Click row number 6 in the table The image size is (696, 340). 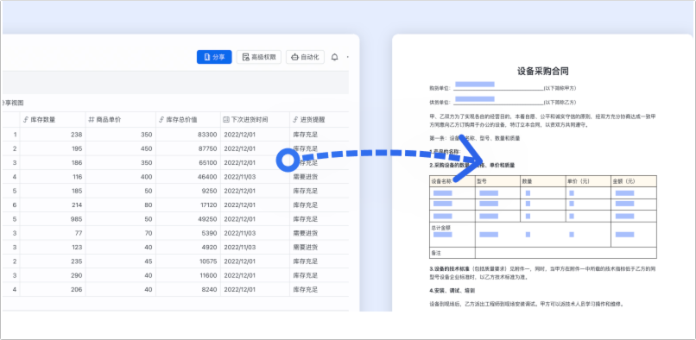[x=15, y=205]
